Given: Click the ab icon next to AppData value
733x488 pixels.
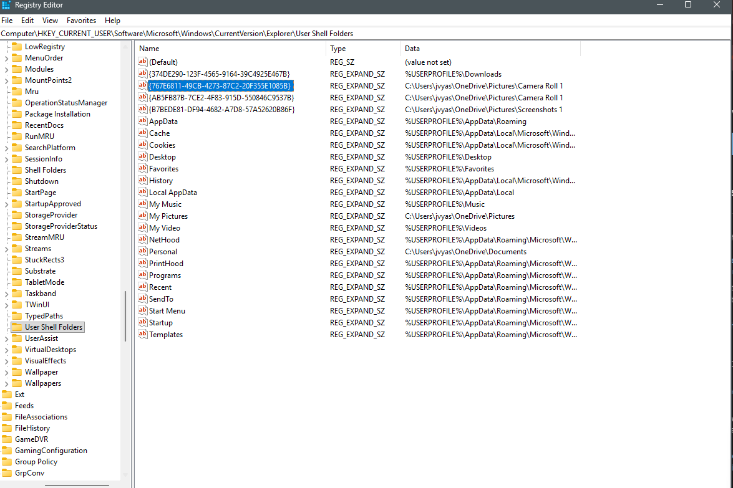Looking at the screenshot, I should 143,121.
